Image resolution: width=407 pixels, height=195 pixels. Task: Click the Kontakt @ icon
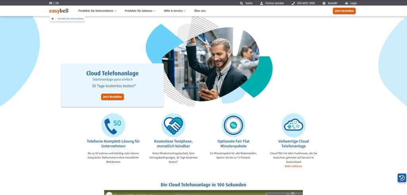pos(324,3)
